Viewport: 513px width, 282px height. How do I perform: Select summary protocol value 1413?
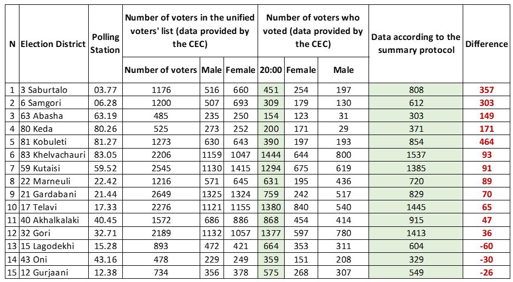pyautogui.click(x=416, y=233)
